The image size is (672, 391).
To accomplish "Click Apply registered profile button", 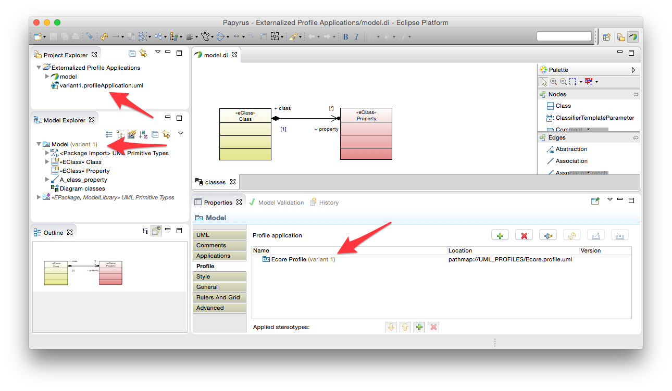I will (548, 235).
